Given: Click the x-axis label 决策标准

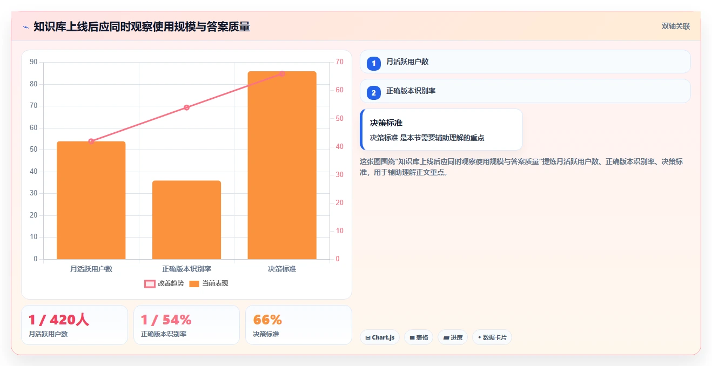Looking at the screenshot, I should [x=282, y=269].
